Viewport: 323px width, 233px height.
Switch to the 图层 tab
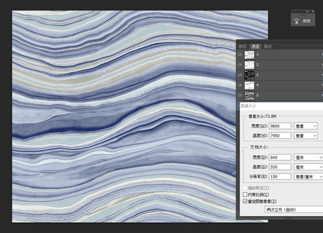pos(243,47)
